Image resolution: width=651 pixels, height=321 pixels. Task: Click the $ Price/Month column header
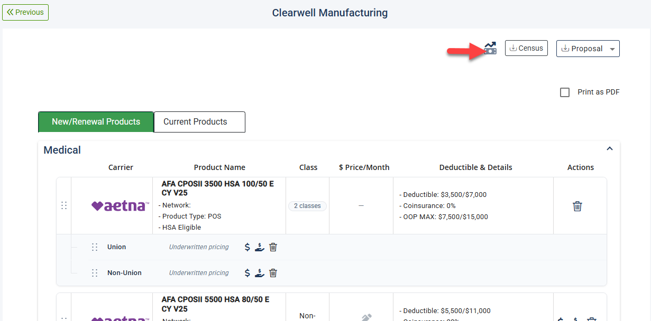364,167
